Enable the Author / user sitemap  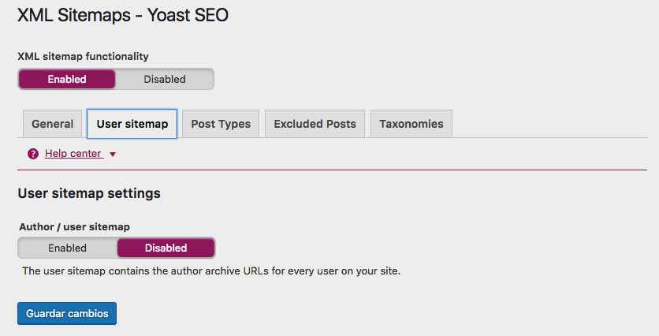pyautogui.click(x=67, y=248)
